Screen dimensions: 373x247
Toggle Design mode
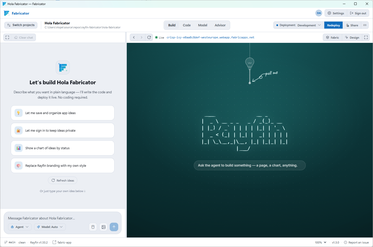(x=352, y=37)
